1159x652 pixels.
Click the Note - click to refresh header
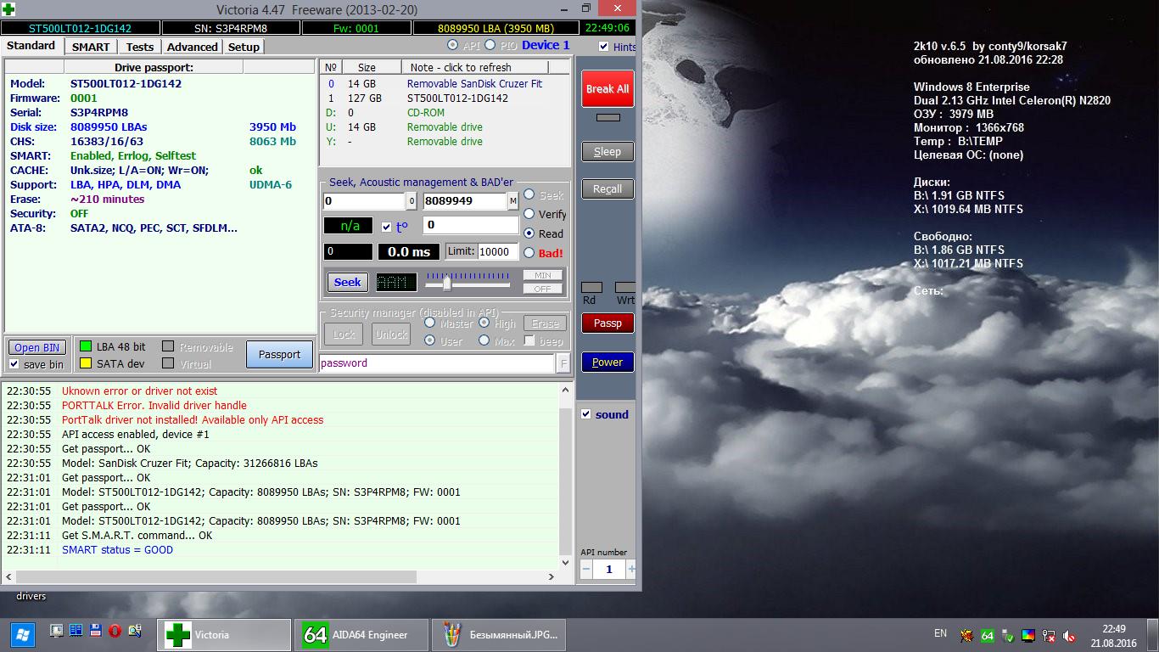(x=475, y=67)
